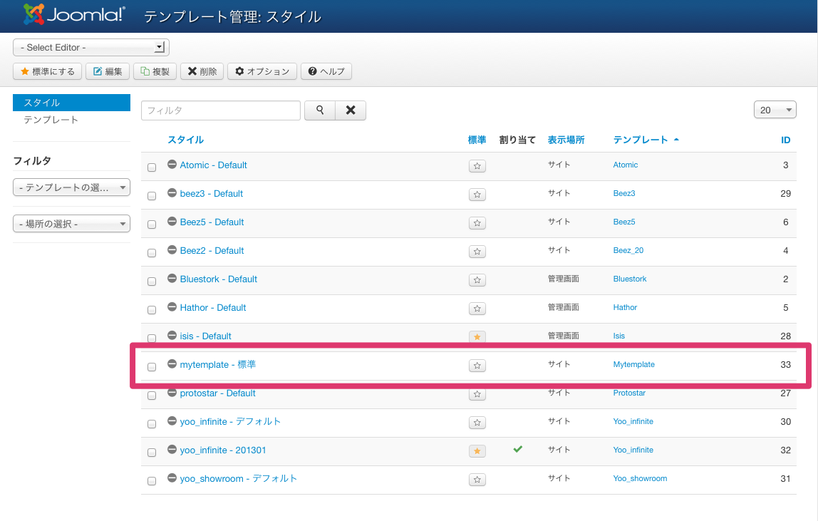This screenshot has height=521, width=818.
Task: Toggle the default star for protostar - Default
Action: (x=477, y=393)
